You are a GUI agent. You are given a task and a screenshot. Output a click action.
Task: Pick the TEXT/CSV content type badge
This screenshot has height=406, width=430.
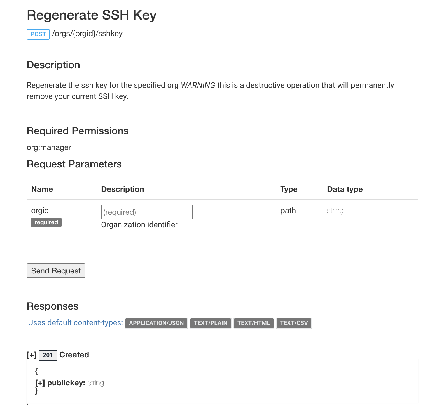pos(294,323)
